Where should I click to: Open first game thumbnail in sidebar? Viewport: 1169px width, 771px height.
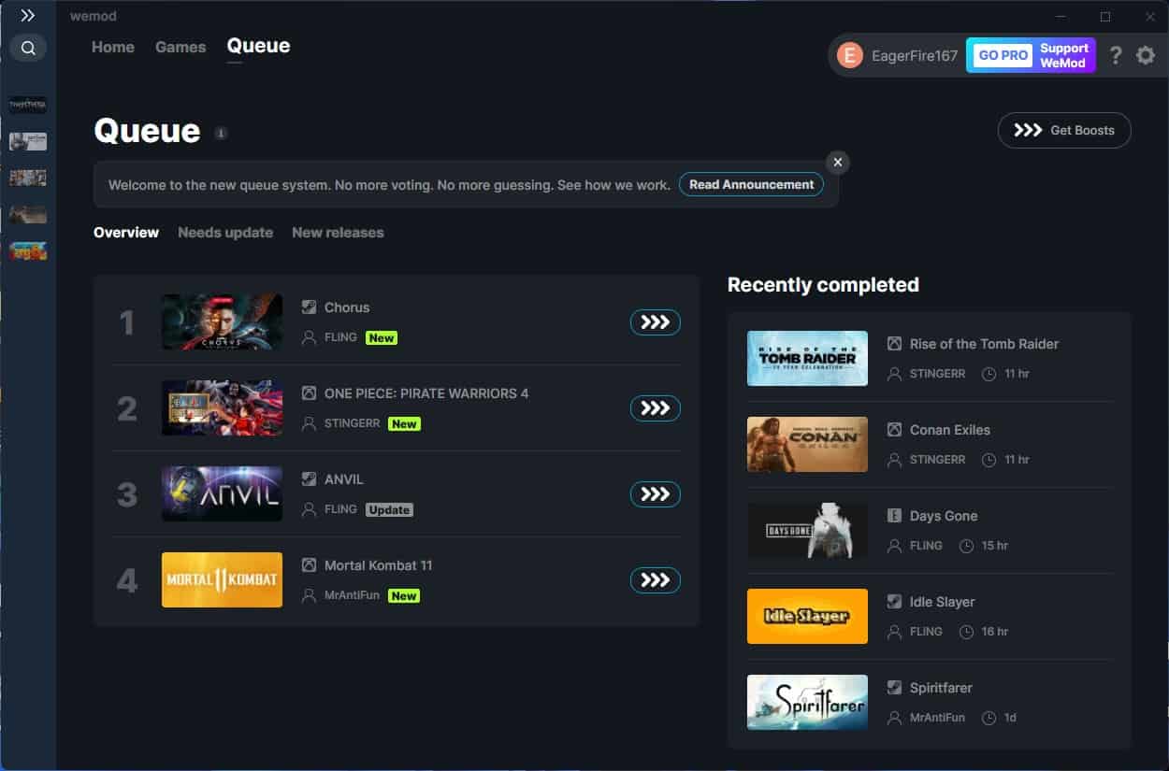pos(28,105)
